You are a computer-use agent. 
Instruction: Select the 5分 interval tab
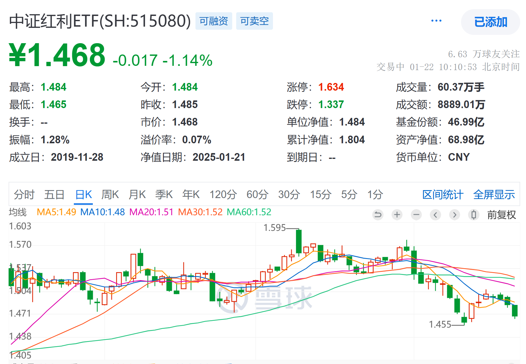click(x=348, y=194)
